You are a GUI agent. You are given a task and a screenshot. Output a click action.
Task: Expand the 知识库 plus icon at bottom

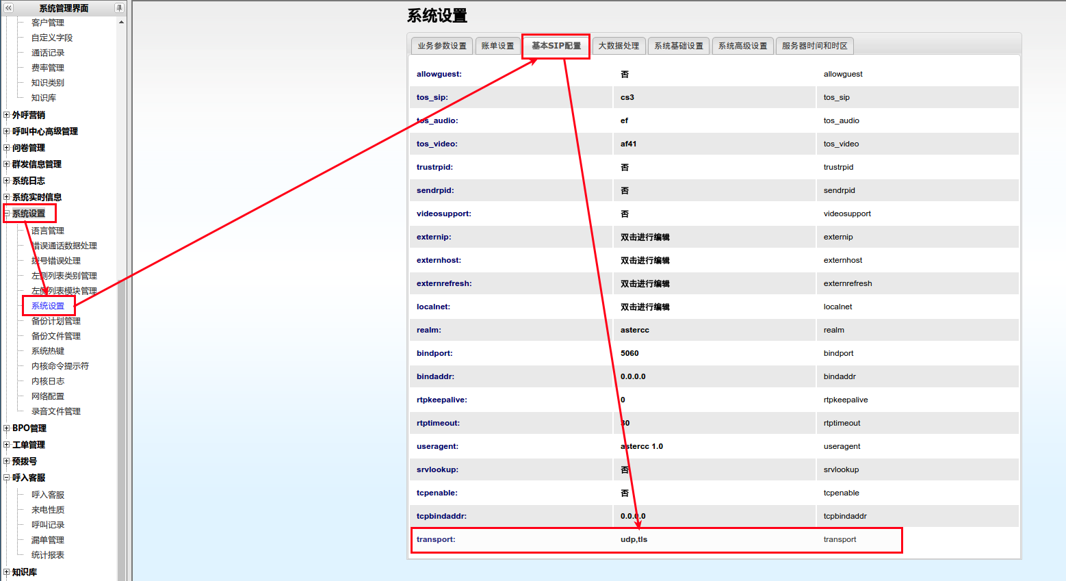coord(6,572)
